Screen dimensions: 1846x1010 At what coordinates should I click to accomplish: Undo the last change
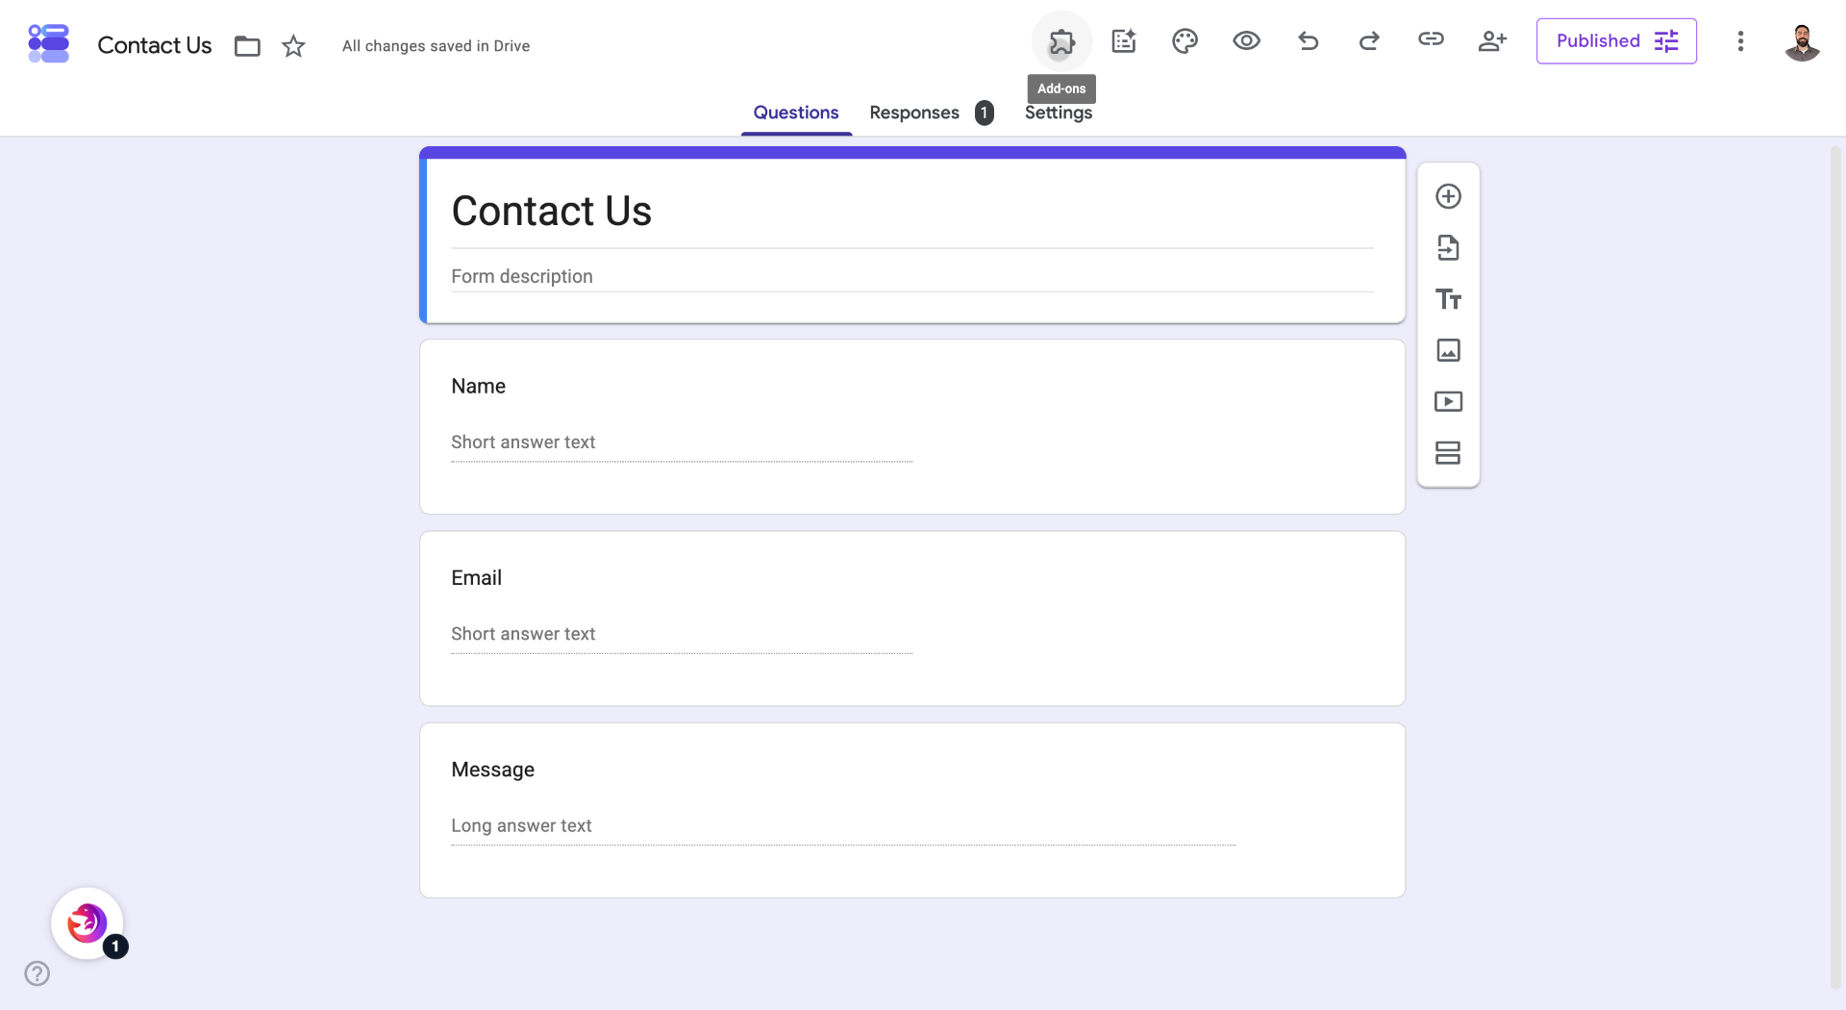point(1308,41)
